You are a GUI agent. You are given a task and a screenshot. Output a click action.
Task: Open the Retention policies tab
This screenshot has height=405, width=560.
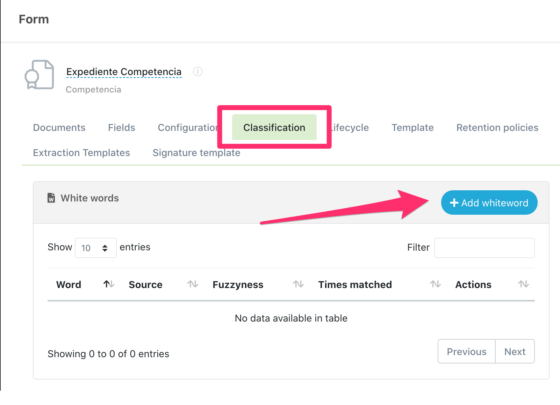497,128
